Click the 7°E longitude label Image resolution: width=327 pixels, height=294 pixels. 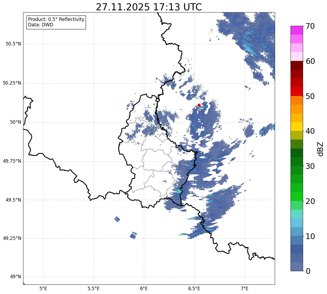[245, 289]
